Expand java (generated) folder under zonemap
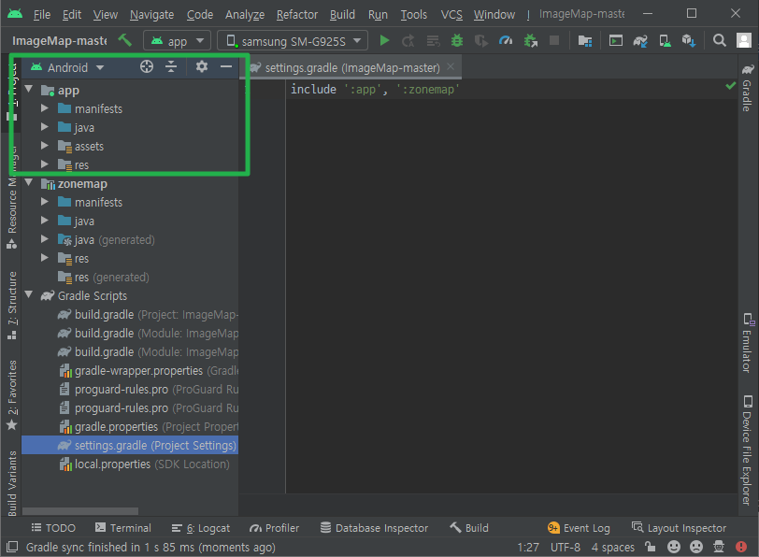This screenshot has width=759, height=557. click(x=45, y=239)
